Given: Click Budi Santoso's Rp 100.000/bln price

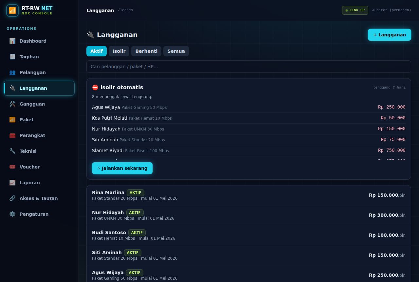Looking at the screenshot, I should tap(387, 235).
